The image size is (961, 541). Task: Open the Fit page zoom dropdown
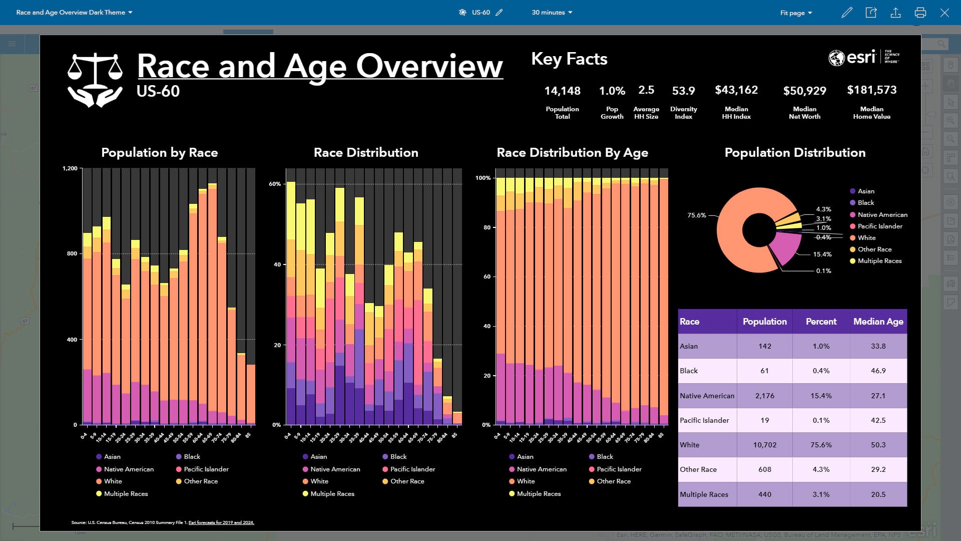796,13
